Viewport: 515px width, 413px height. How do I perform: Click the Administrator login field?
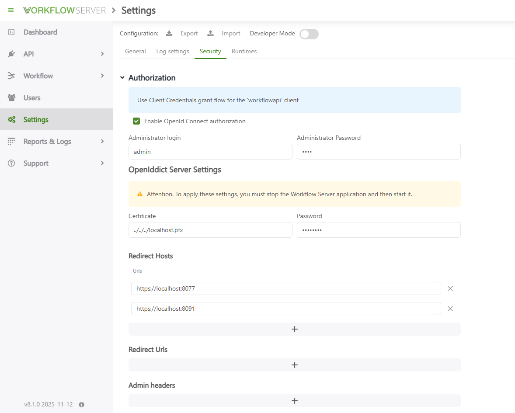(210, 152)
